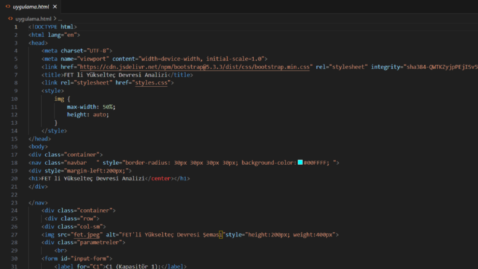Click the HTML file icon in breadcrumb
The height and width of the screenshot is (269, 478).
click(10, 19)
